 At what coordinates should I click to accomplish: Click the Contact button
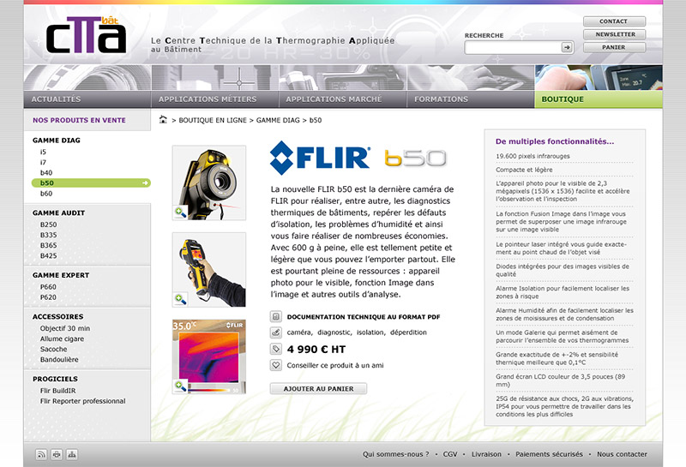click(614, 21)
